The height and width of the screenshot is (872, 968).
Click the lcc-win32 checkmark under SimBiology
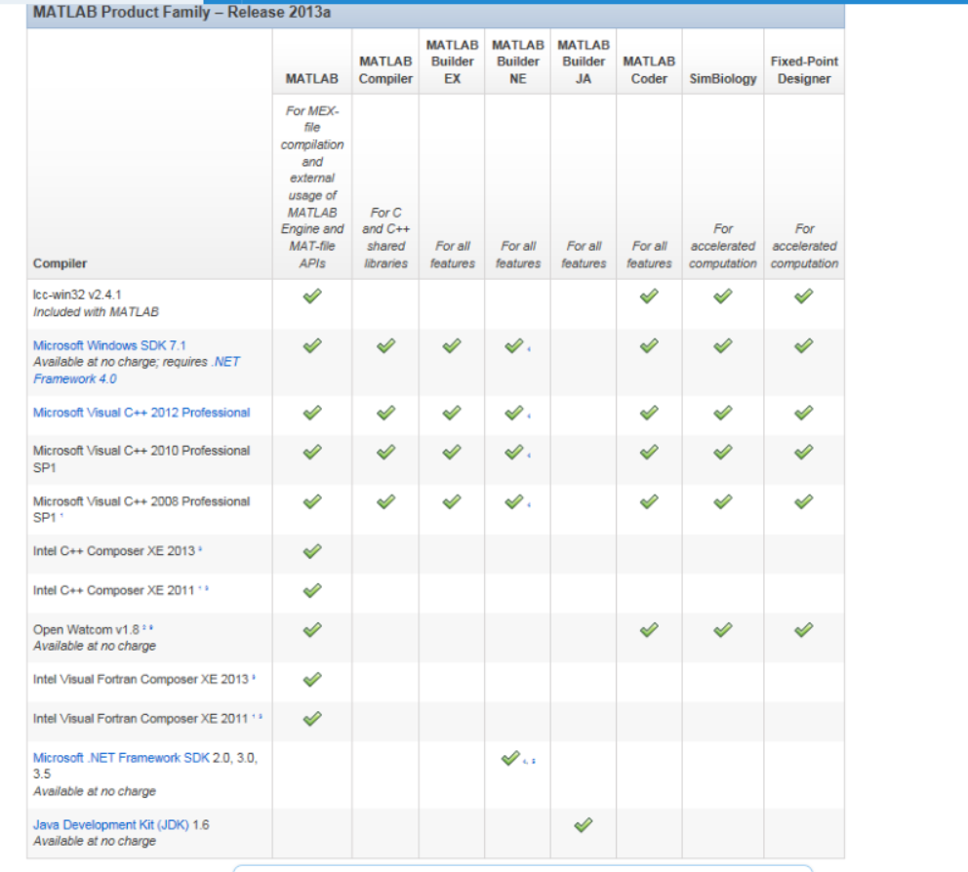point(723,296)
